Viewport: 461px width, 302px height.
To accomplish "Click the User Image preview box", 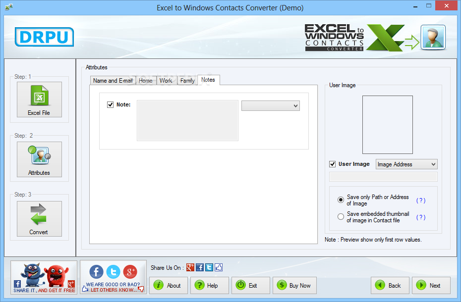I will tap(388, 125).
